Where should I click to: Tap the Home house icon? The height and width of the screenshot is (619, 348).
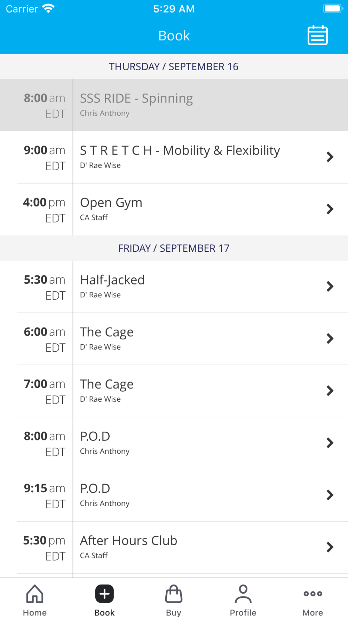pos(35,594)
